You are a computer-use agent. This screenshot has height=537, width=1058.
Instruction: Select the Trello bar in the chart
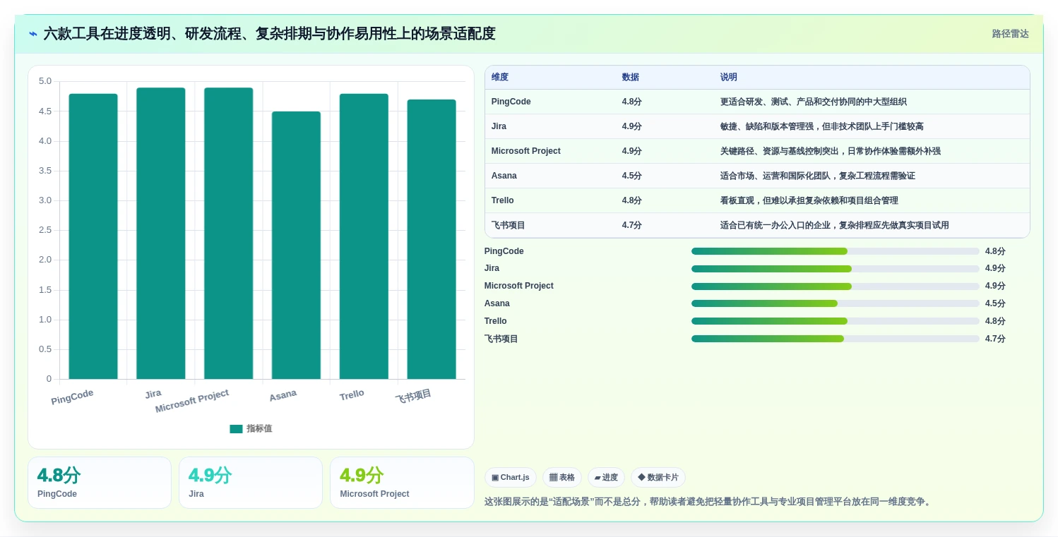[364, 236]
